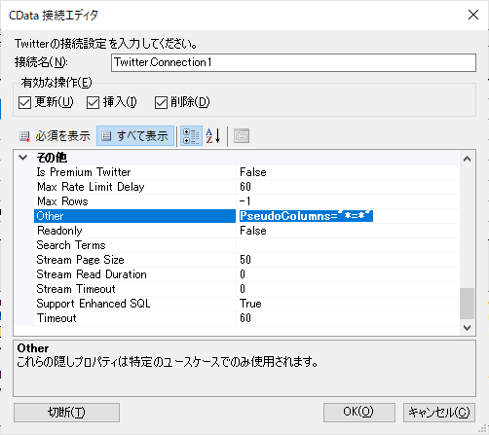The width and height of the screenshot is (489, 435).
Task: Click the property grid scroll up arrow
Action: [x=468, y=159]
